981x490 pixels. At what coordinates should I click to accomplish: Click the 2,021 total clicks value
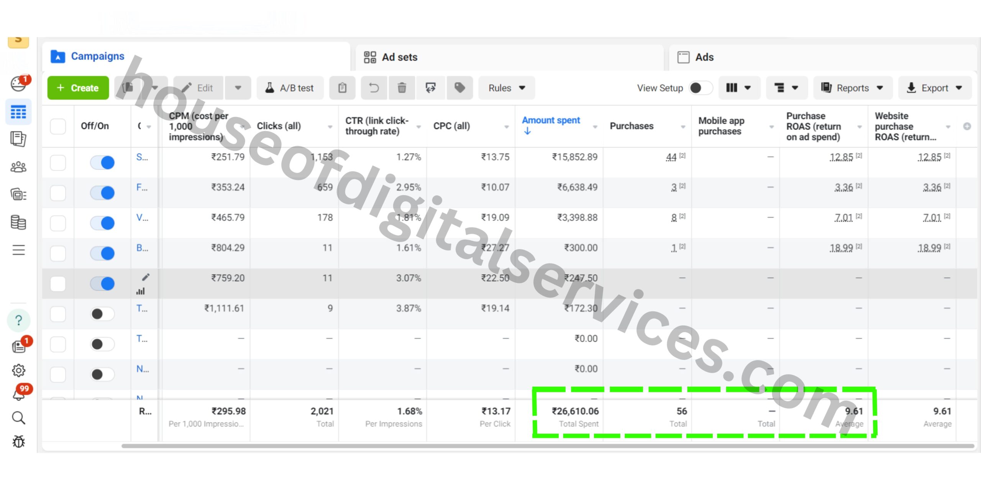pos(322,411)
